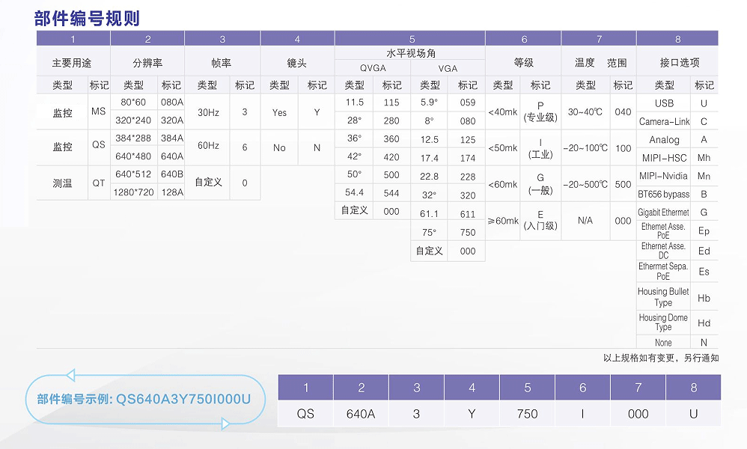Viewport: 747px width, 449px height.
Task: Click the Housing Dome Type cell
Action: (663, 323)
